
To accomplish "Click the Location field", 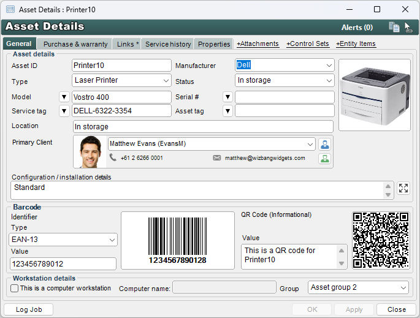I will coord(203,127).
